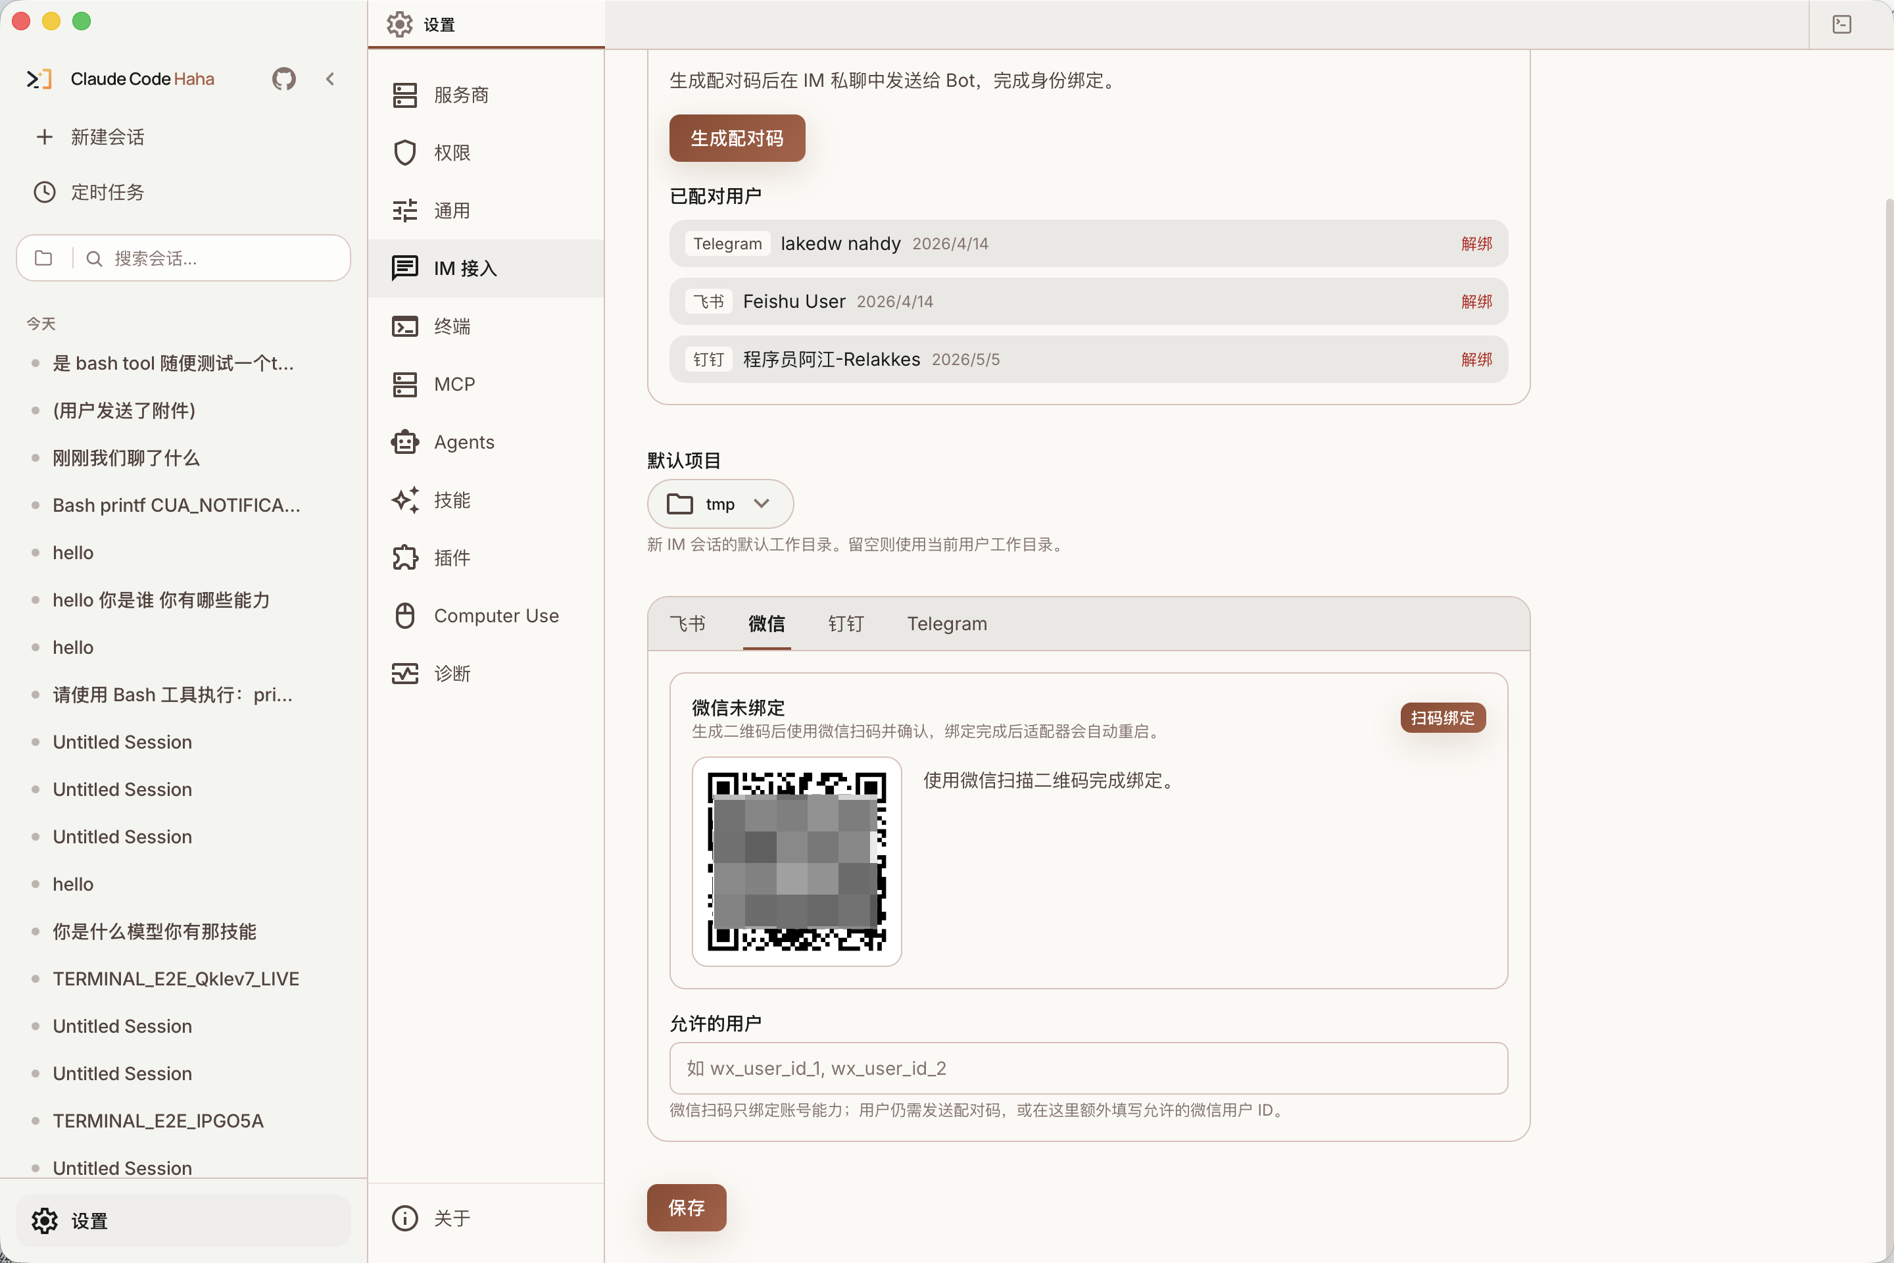The width and height of the screenshot is (1894, 1263).
Task: Switch to the 飞书 tab
Action: [x=687, y=624]
